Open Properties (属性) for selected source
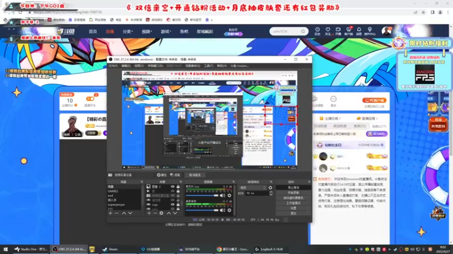 (162, 175)
